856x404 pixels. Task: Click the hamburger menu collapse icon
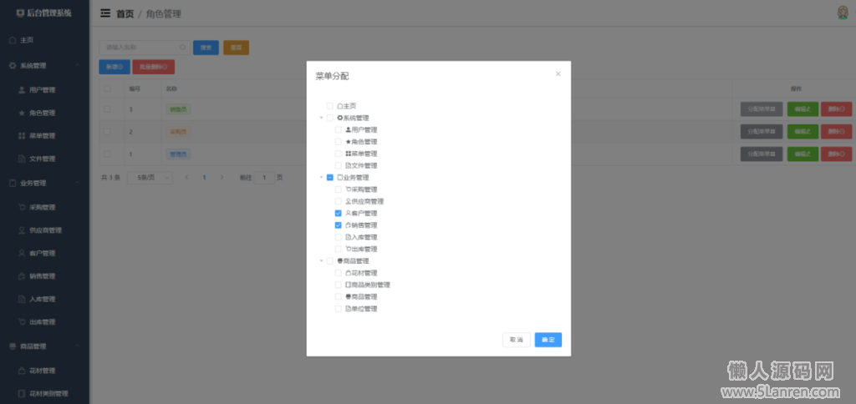105,13
